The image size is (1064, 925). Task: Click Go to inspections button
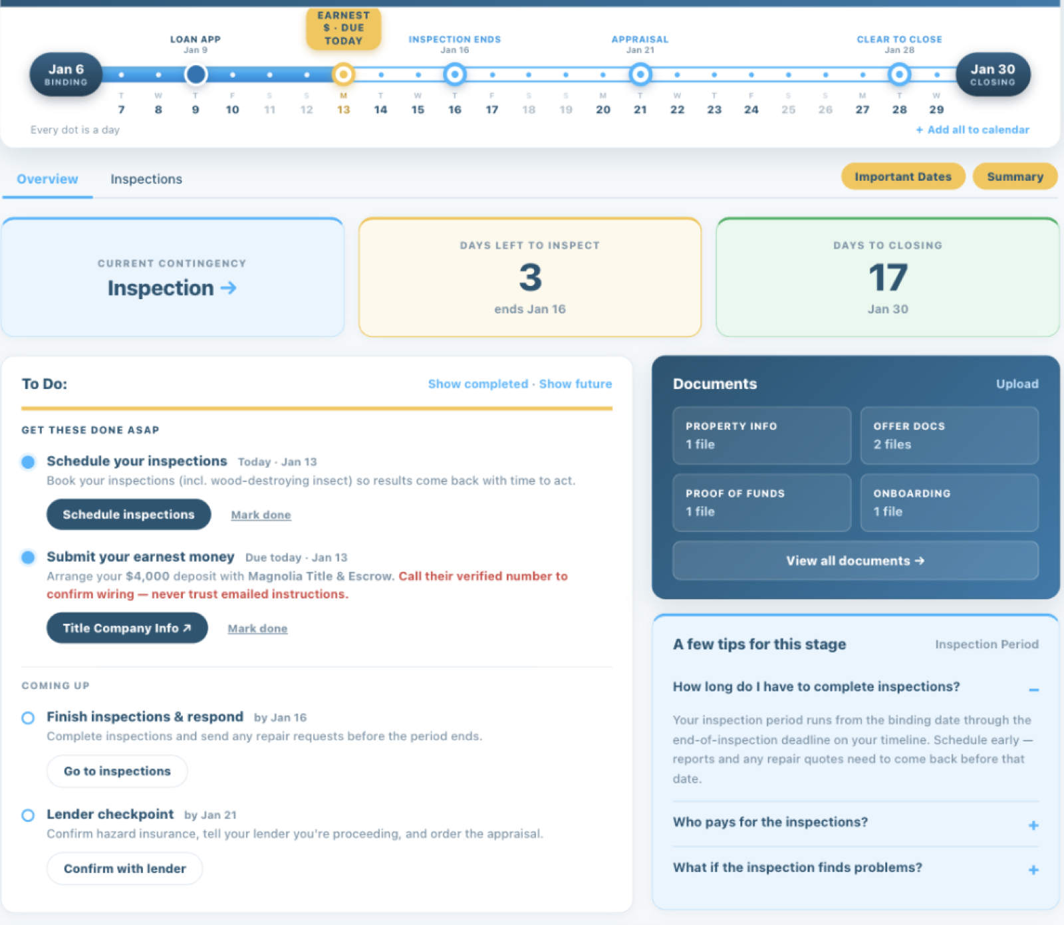pos(117,771)
